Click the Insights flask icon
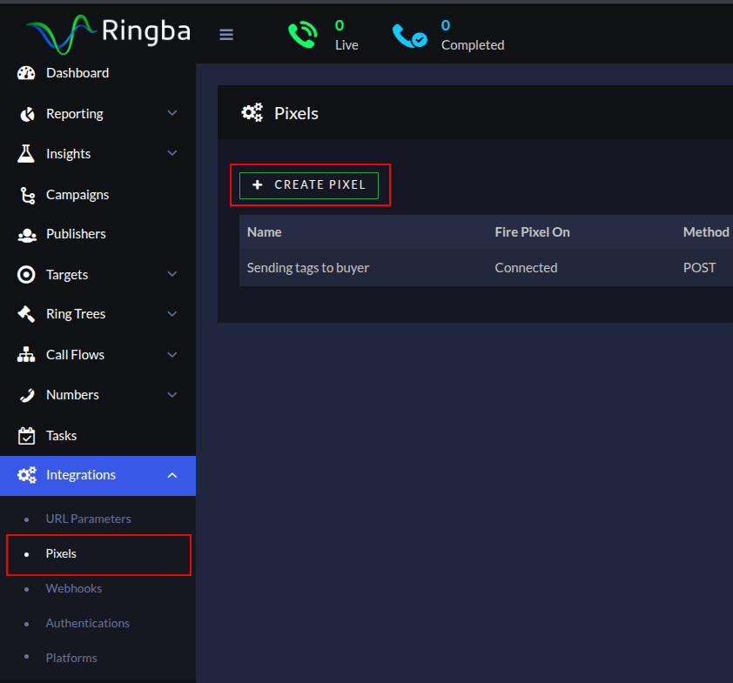The image size is (733, 683). click(x=26, y=154)
